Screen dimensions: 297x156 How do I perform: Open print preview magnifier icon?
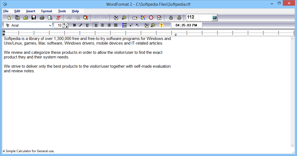50,18
